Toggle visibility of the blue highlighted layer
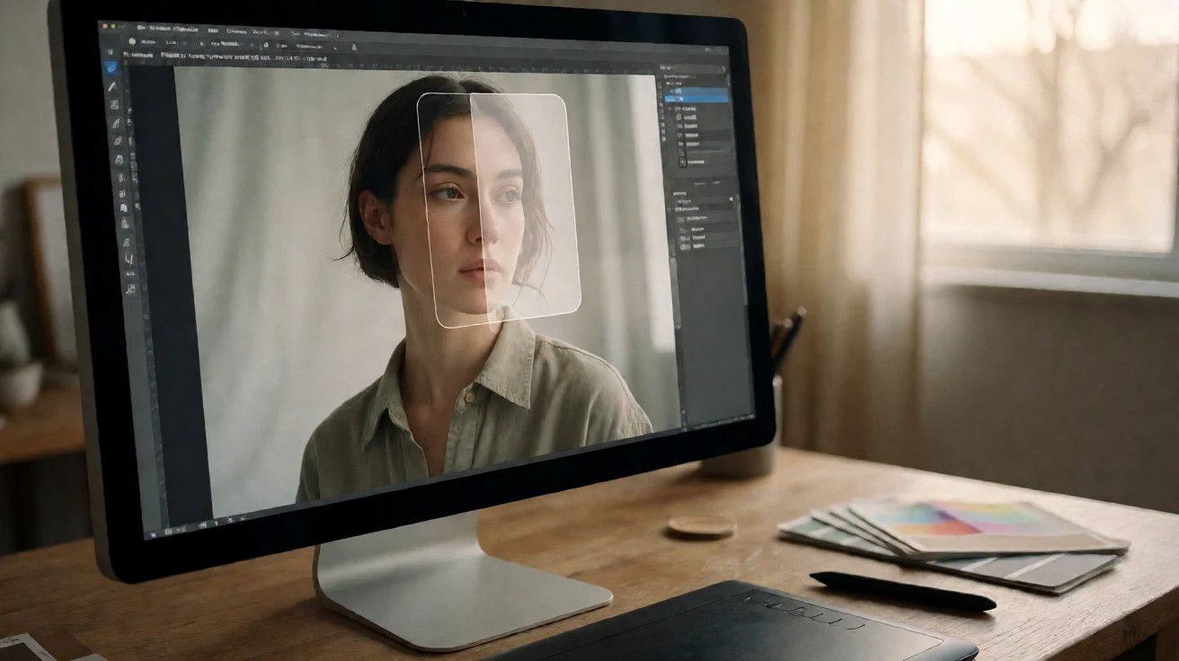 (671, 91)
